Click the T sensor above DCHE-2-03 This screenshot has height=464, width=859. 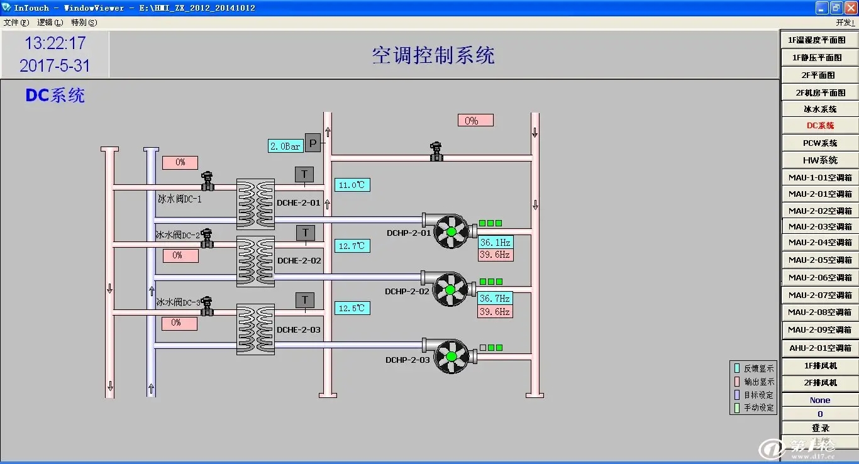coord(305,300)
